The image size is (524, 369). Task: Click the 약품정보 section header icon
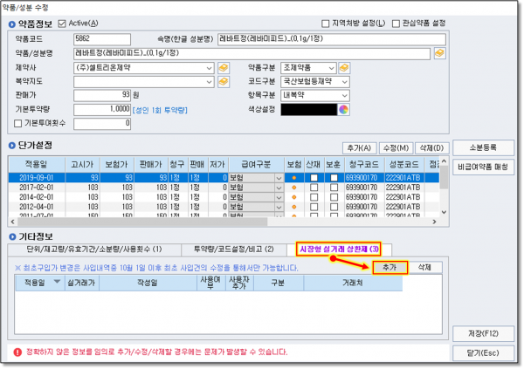click(10, 24)
